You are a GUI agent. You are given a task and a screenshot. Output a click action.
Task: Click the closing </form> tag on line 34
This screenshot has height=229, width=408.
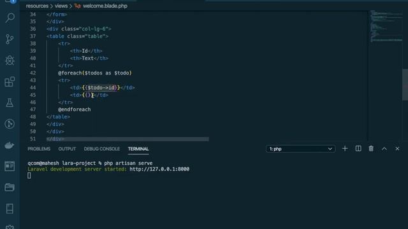pos(57,14)
